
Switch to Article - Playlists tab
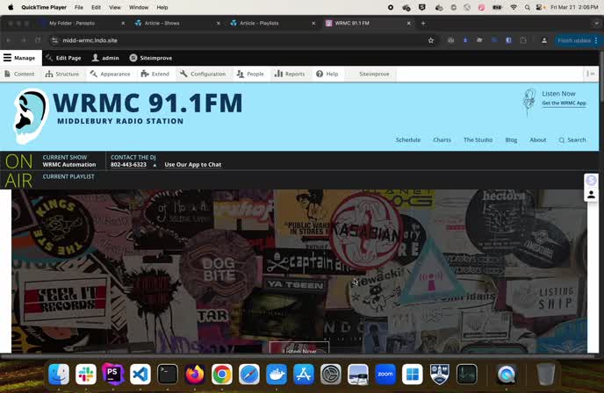pyautogui.click(x=272, y=23)
